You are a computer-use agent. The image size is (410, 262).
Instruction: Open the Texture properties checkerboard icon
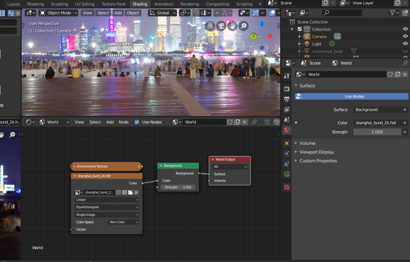point(287,187)
